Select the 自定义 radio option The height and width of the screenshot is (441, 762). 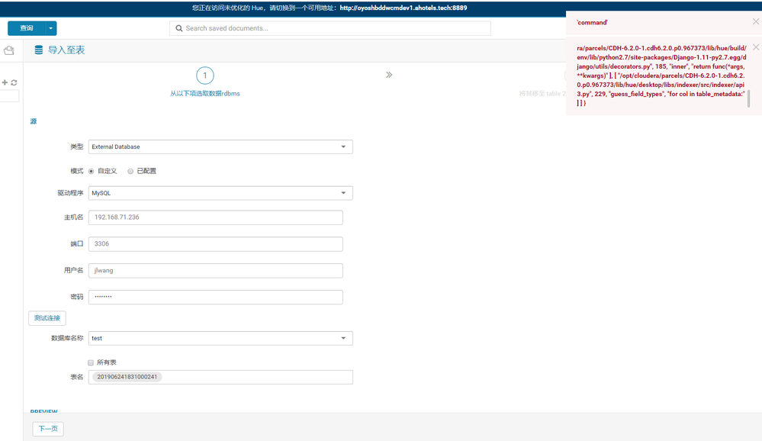[x=91, y=171]
